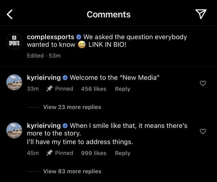
Task: Tap kyrieirving username on second comment
Action: coord(44,126)
